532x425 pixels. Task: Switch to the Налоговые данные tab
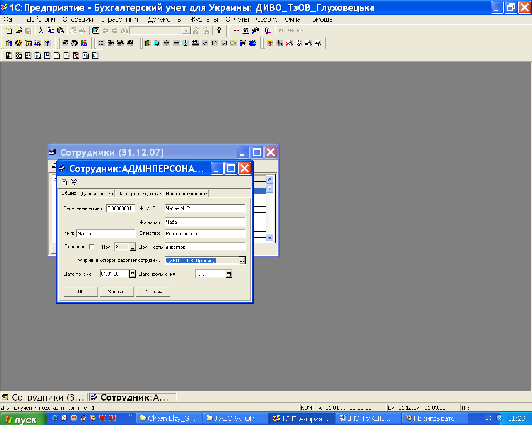point(186,194)
